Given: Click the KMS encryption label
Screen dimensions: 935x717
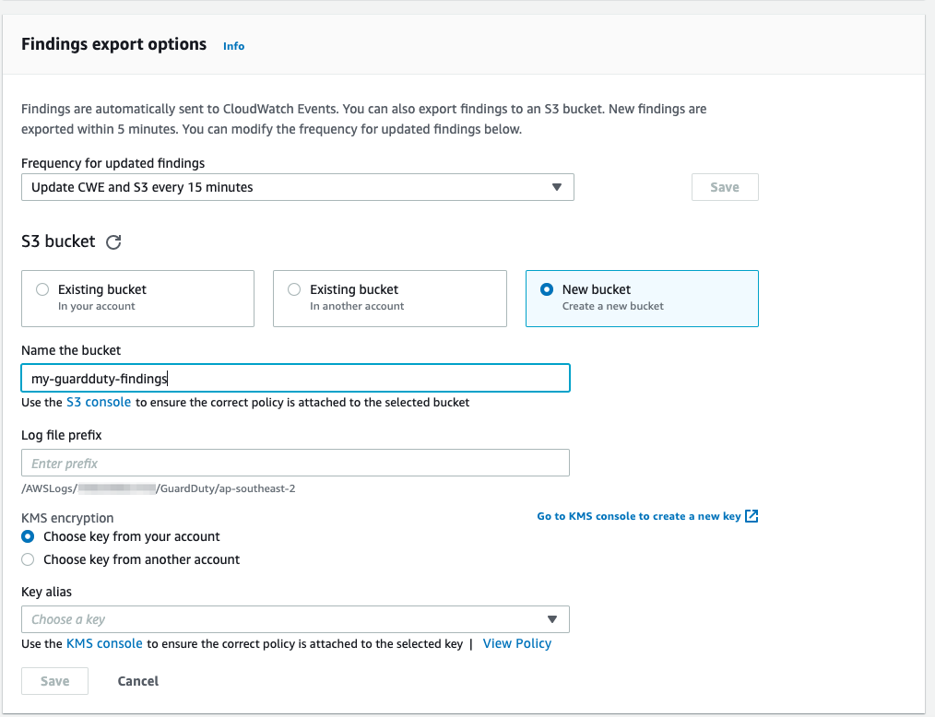Looking at the screenshot, I should tap(67, 518).
